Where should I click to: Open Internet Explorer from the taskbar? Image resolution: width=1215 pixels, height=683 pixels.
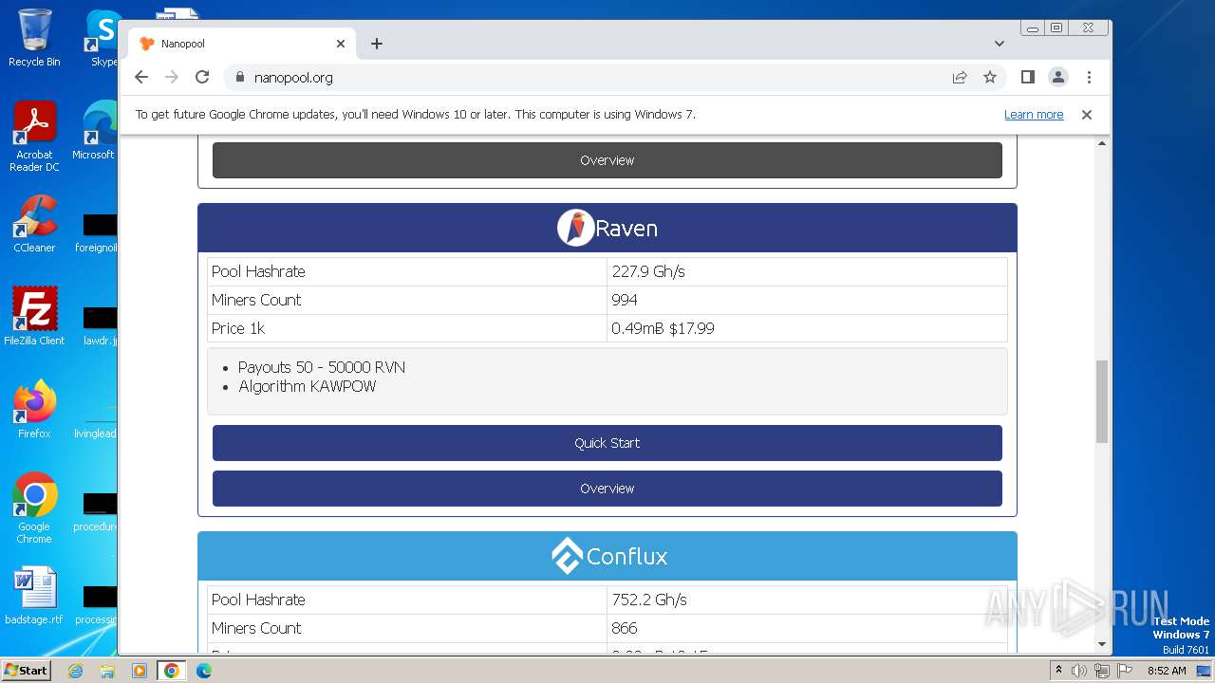75,671
